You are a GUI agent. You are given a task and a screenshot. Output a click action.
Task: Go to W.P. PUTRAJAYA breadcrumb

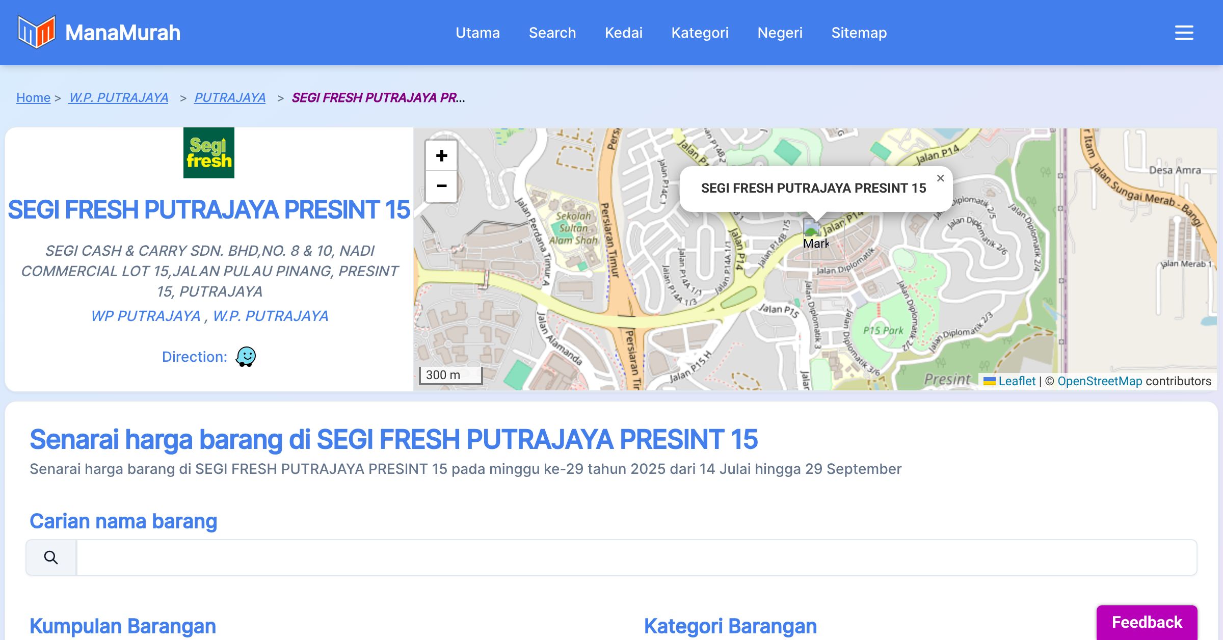coord(118,97)
